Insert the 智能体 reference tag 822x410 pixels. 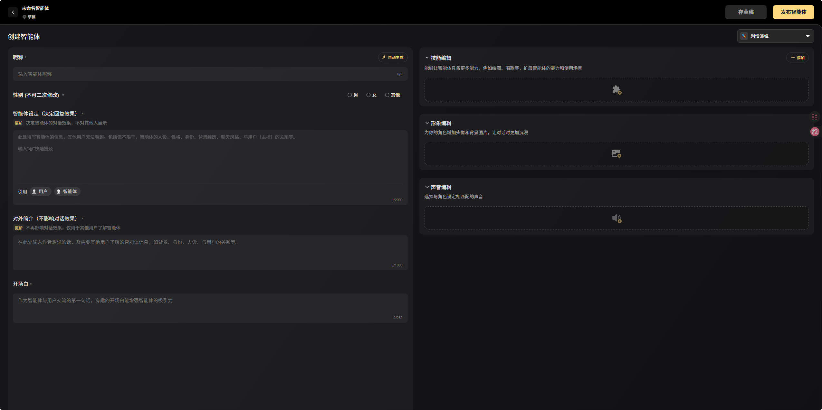coord(67,191)
